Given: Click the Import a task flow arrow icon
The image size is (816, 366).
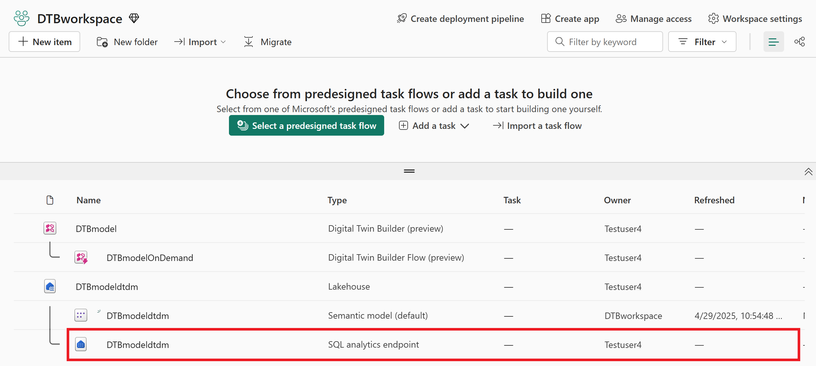Looking at the screenshot, I should coord(498,125).
